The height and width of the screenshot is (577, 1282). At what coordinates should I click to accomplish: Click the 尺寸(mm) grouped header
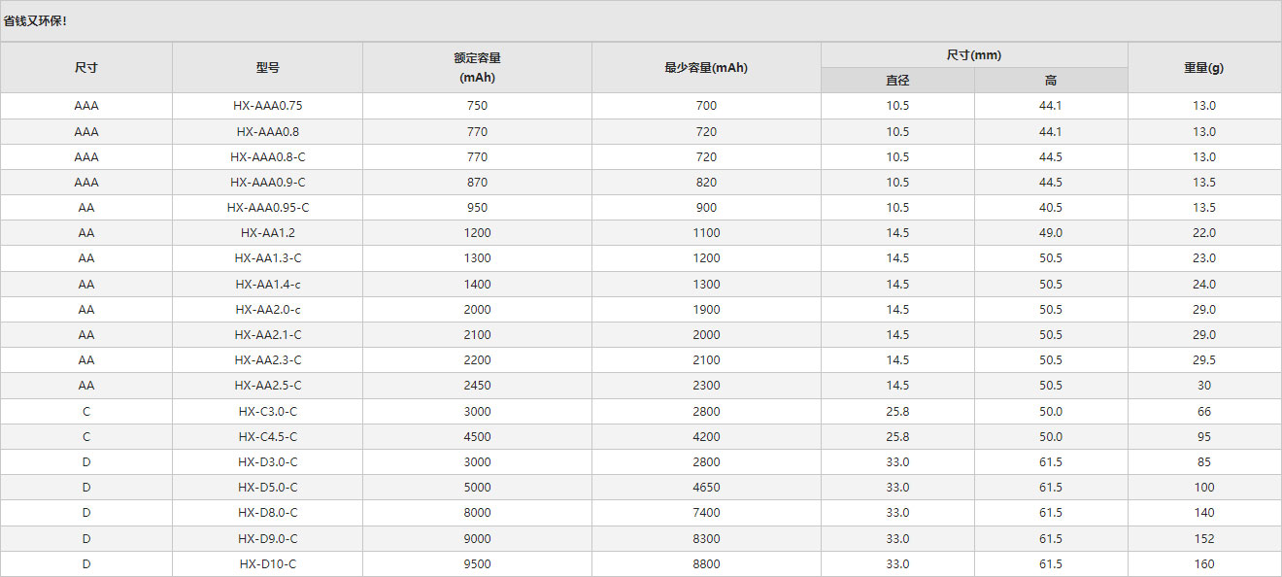point(973,55)
